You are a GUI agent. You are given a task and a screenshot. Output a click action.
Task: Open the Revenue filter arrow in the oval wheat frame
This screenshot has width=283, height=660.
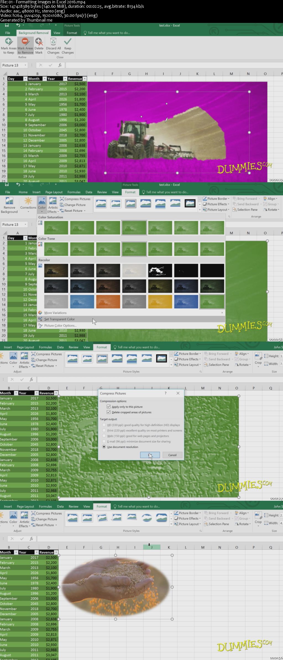point(56,552)
